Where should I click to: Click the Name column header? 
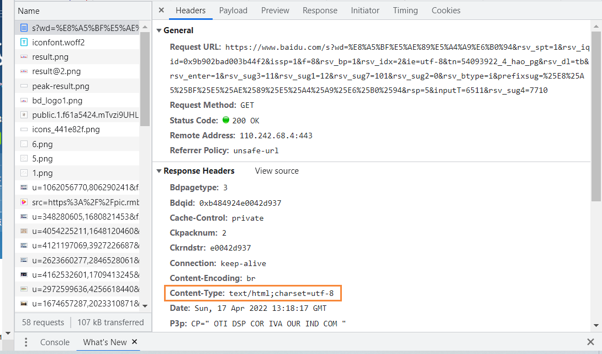coord(83,11)
